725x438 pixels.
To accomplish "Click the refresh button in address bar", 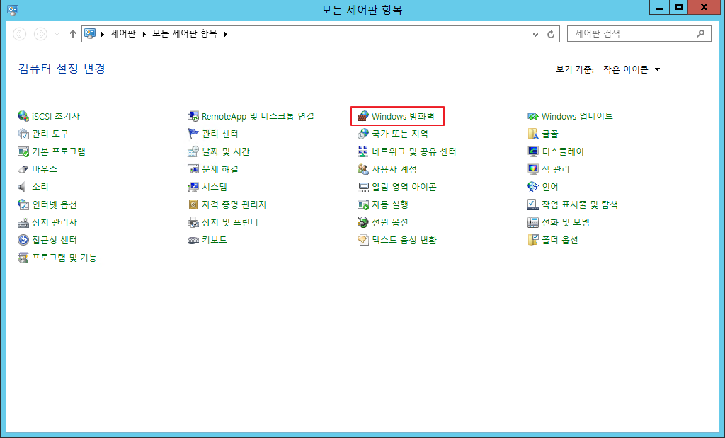I will pos(551,34).
